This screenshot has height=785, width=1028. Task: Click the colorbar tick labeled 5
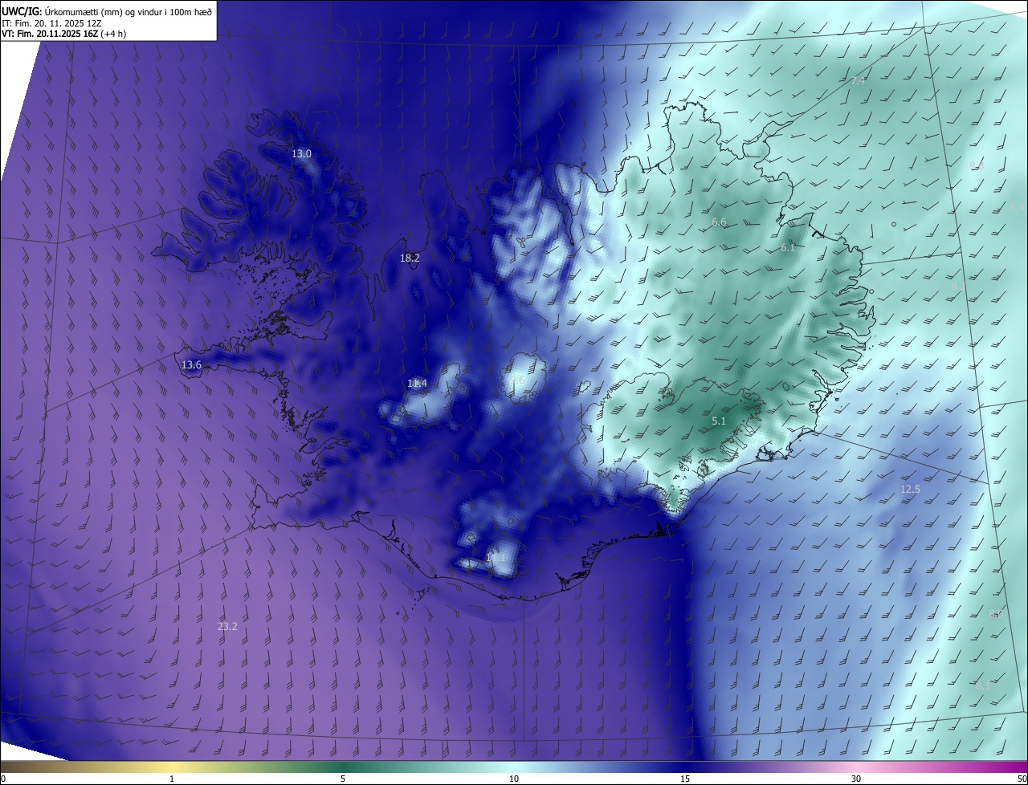(343, 779)
